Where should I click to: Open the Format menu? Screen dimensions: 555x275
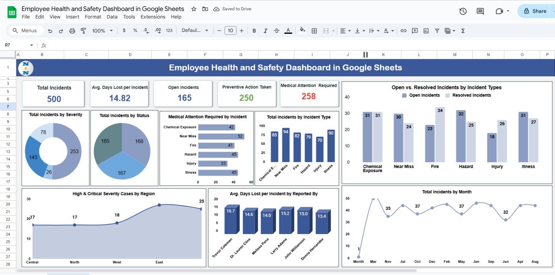coord(93,17)
